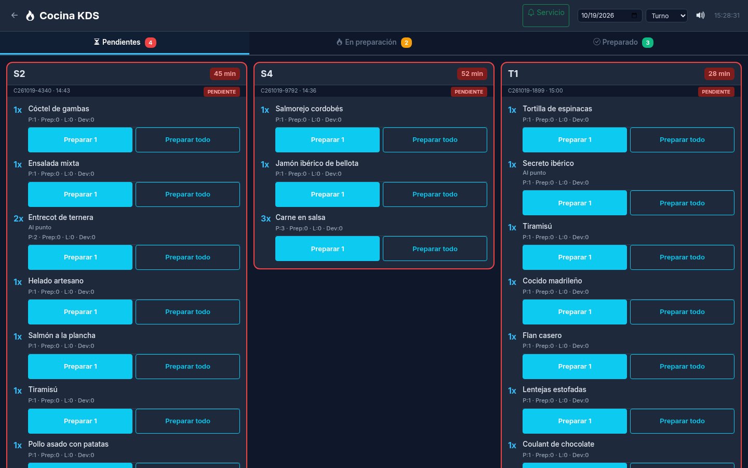Click order code C261019-9792 · 14:36
The width and height of the screenshot is (748, 468).
click(288, 91)
